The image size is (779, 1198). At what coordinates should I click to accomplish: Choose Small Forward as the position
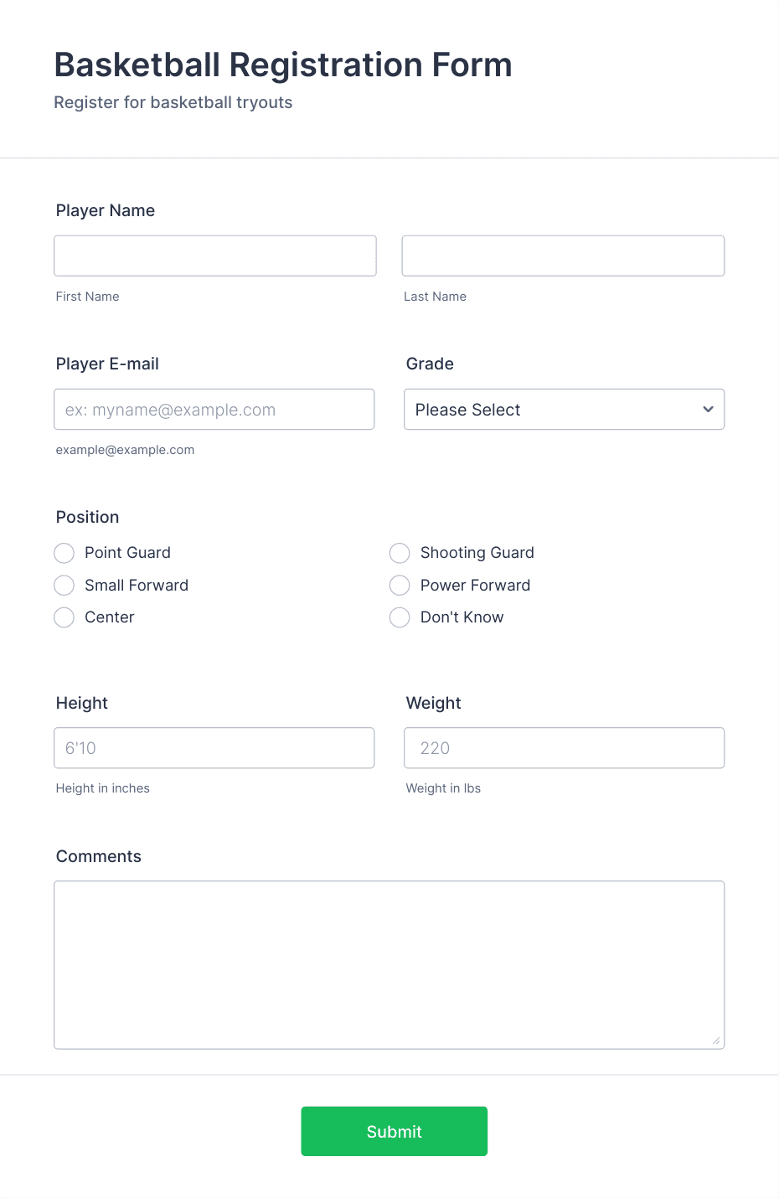[x=64, y=585]
